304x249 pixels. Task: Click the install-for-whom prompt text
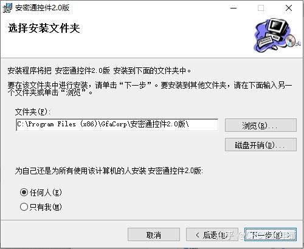coord(109,171)
